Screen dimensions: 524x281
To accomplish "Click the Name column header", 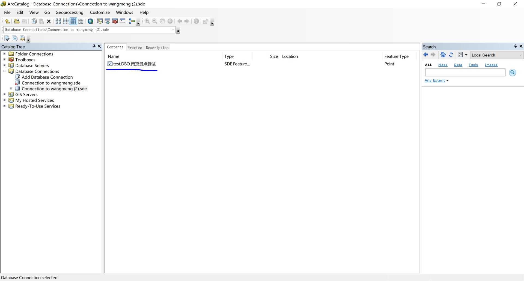I will pyautogui.click(x=114, y=56).
